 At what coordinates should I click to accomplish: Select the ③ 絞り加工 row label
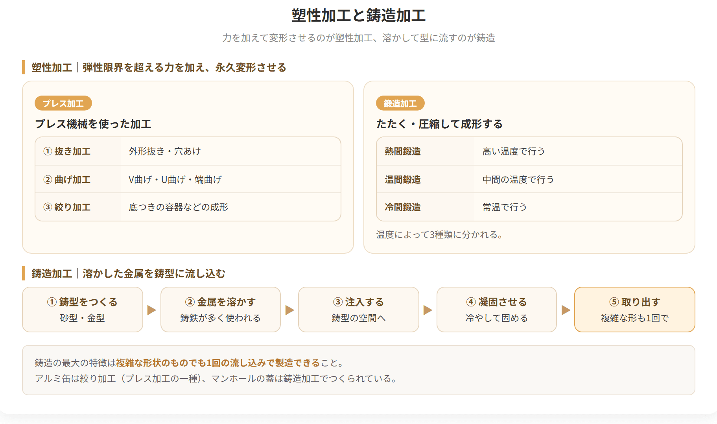(x=67, y=207)
